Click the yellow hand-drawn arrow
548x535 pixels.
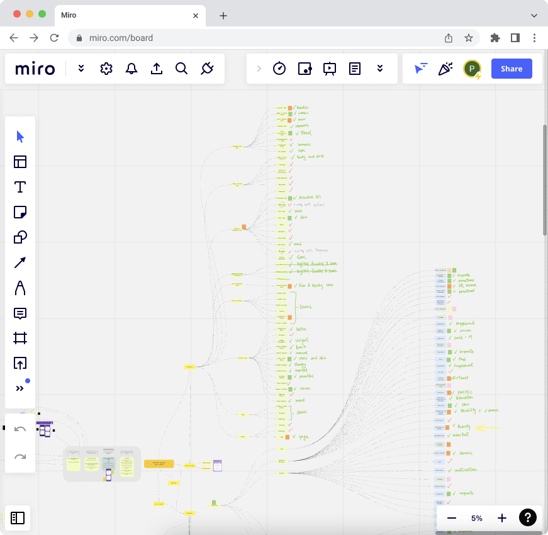487,427
